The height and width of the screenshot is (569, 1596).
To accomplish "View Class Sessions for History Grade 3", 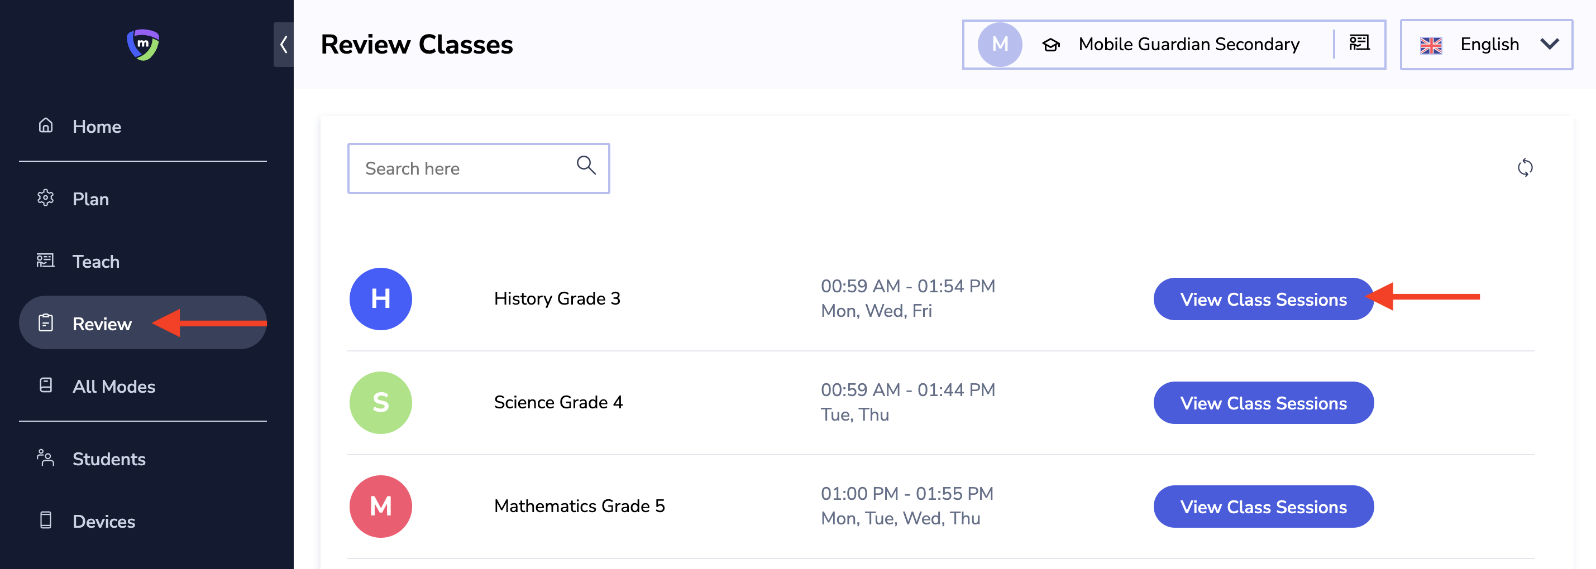I will [1263, 299].
